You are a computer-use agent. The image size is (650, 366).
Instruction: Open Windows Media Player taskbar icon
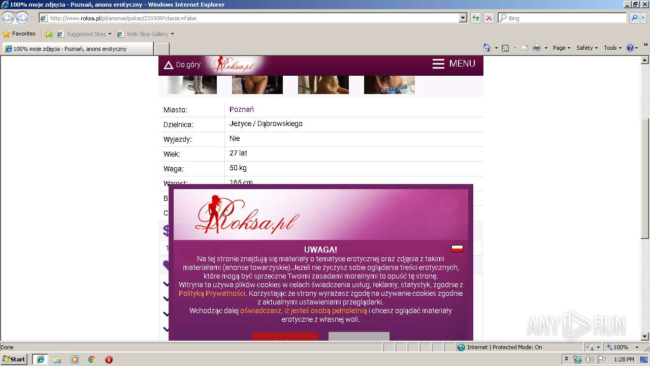[x=75, y=359]
